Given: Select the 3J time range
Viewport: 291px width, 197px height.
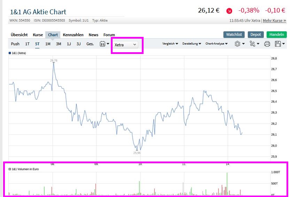Looking at the screenshot, I should [x=78, y=44].
